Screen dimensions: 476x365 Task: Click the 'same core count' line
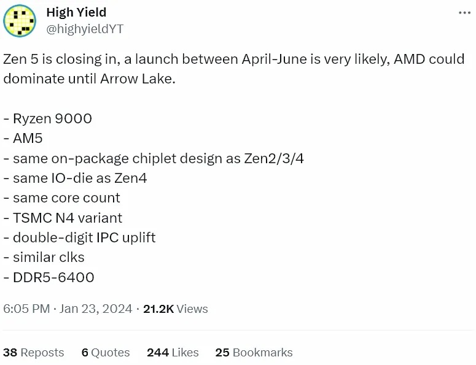click(62, 198)
